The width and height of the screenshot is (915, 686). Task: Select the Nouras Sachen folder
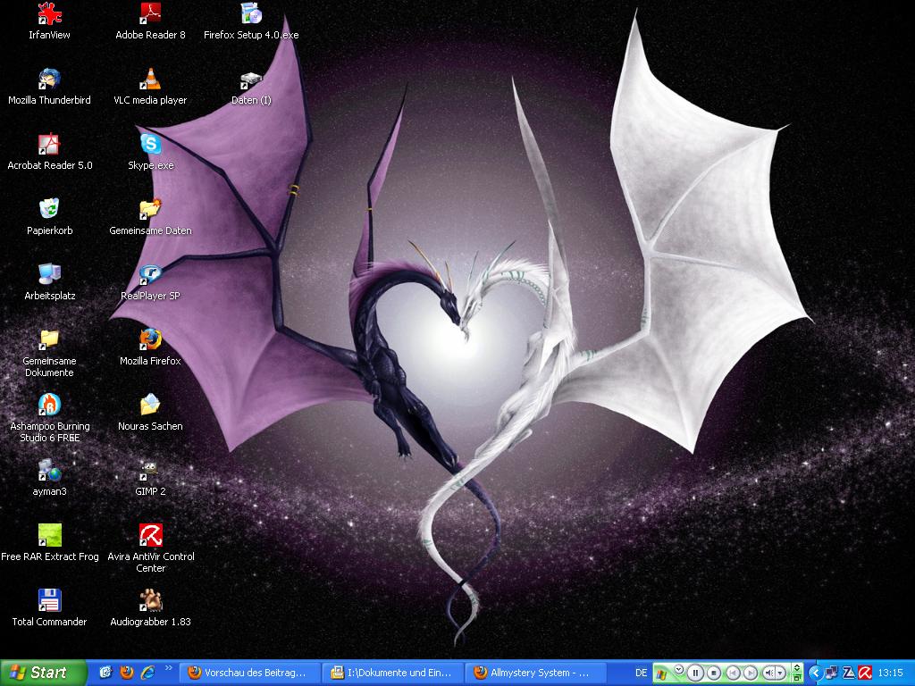click(x=150, y=414)
